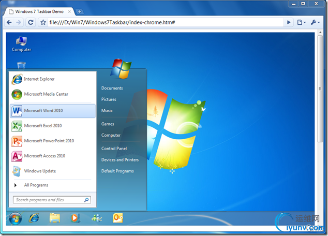The width and height of the screenshot is (328, 236).
Task: Reload the page with the refresh icon
Action: [31, 22]
